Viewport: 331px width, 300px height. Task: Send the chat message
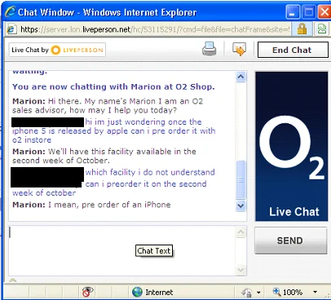tap(290, 240)
